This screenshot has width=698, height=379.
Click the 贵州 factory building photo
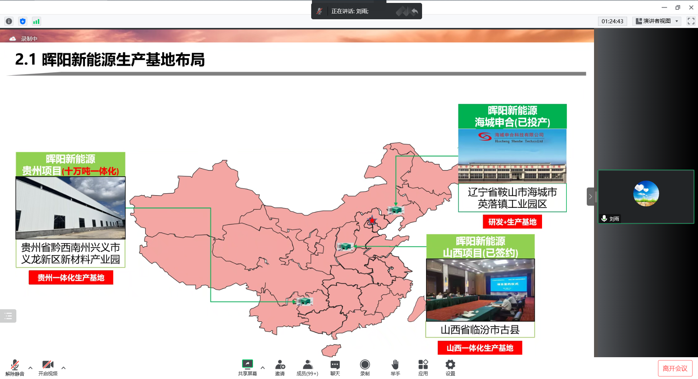[x=71, y=208]
